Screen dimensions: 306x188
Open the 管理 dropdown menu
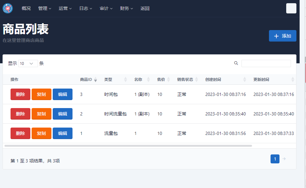point(45,8)
